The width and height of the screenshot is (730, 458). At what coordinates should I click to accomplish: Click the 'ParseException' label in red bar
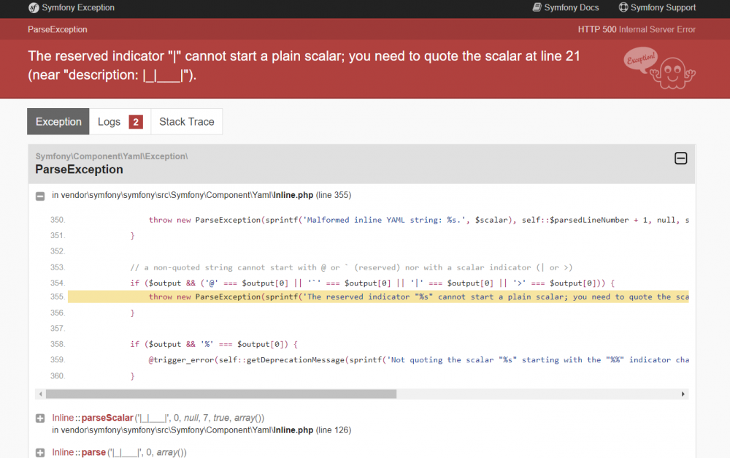[57, 29]
